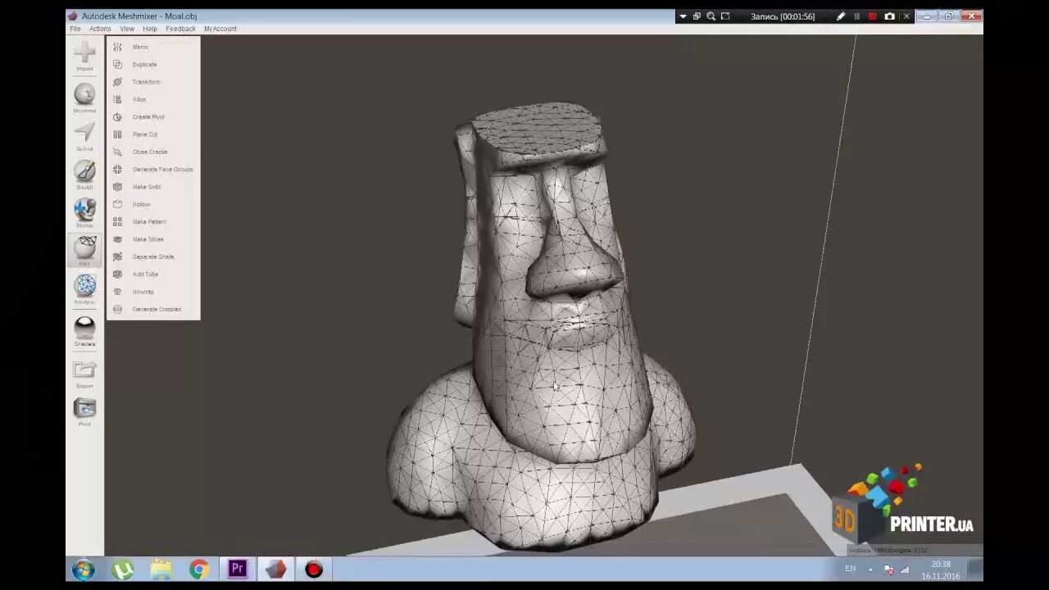The image size is (1049, 590).
Task: Open the Import tool
Action: [x=84, y=56]
